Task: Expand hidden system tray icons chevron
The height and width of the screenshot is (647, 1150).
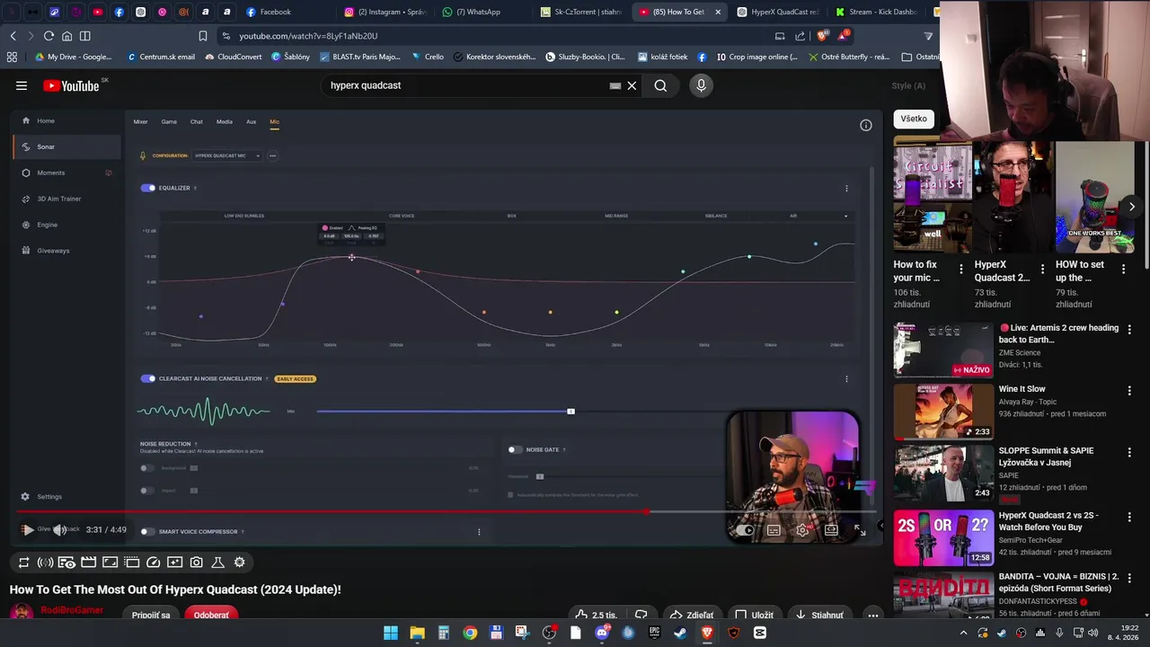Action: 964,633
